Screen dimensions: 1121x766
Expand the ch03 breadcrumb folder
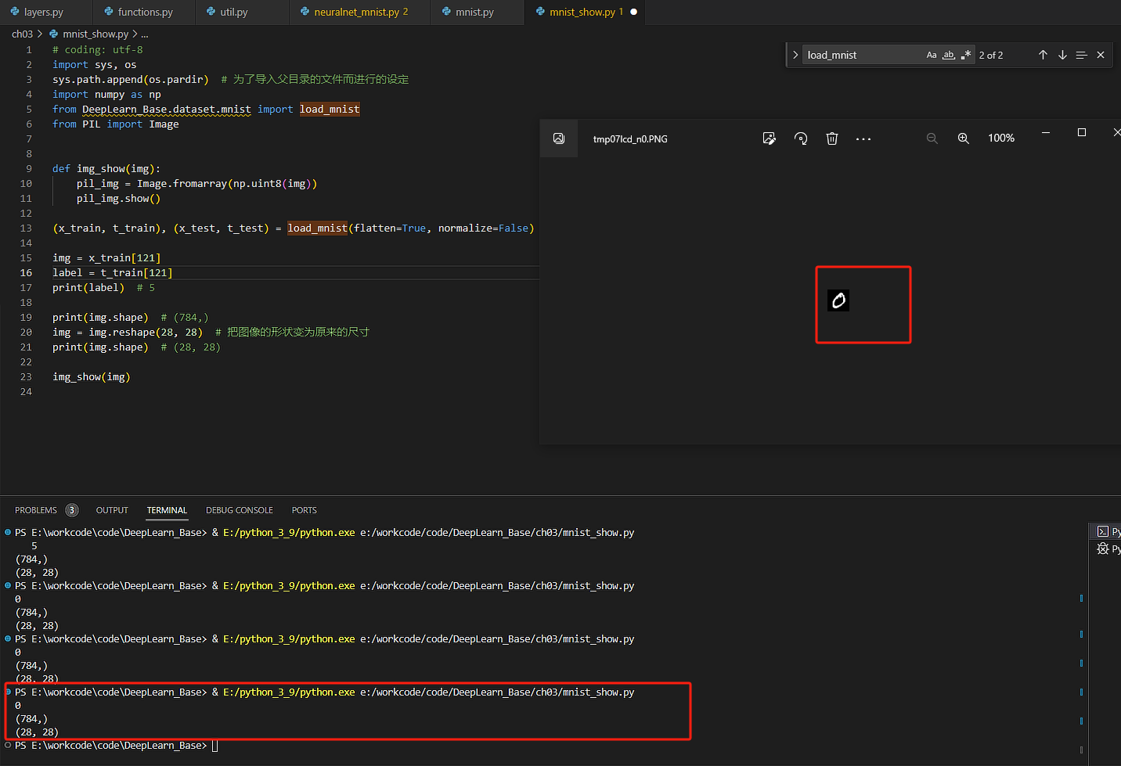22,34
